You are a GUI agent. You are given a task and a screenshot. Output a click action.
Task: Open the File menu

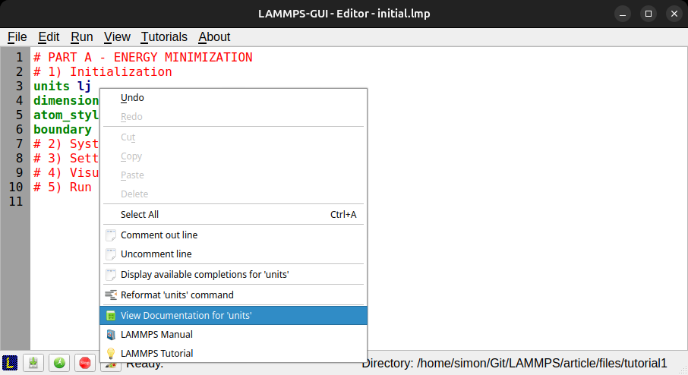coord(17,36)
